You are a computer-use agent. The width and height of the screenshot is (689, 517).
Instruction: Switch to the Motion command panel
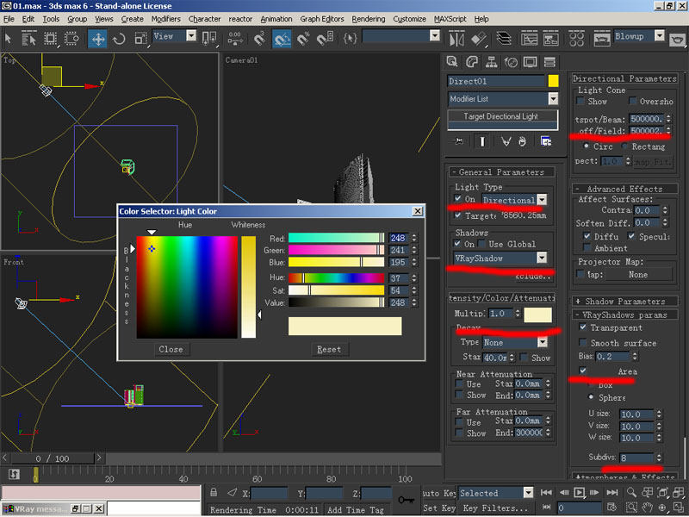pos(511,62)
